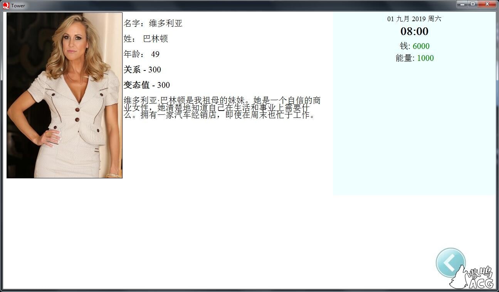Click the restore window button
This screenshot has width=499, height=292.
click(473, 4)
